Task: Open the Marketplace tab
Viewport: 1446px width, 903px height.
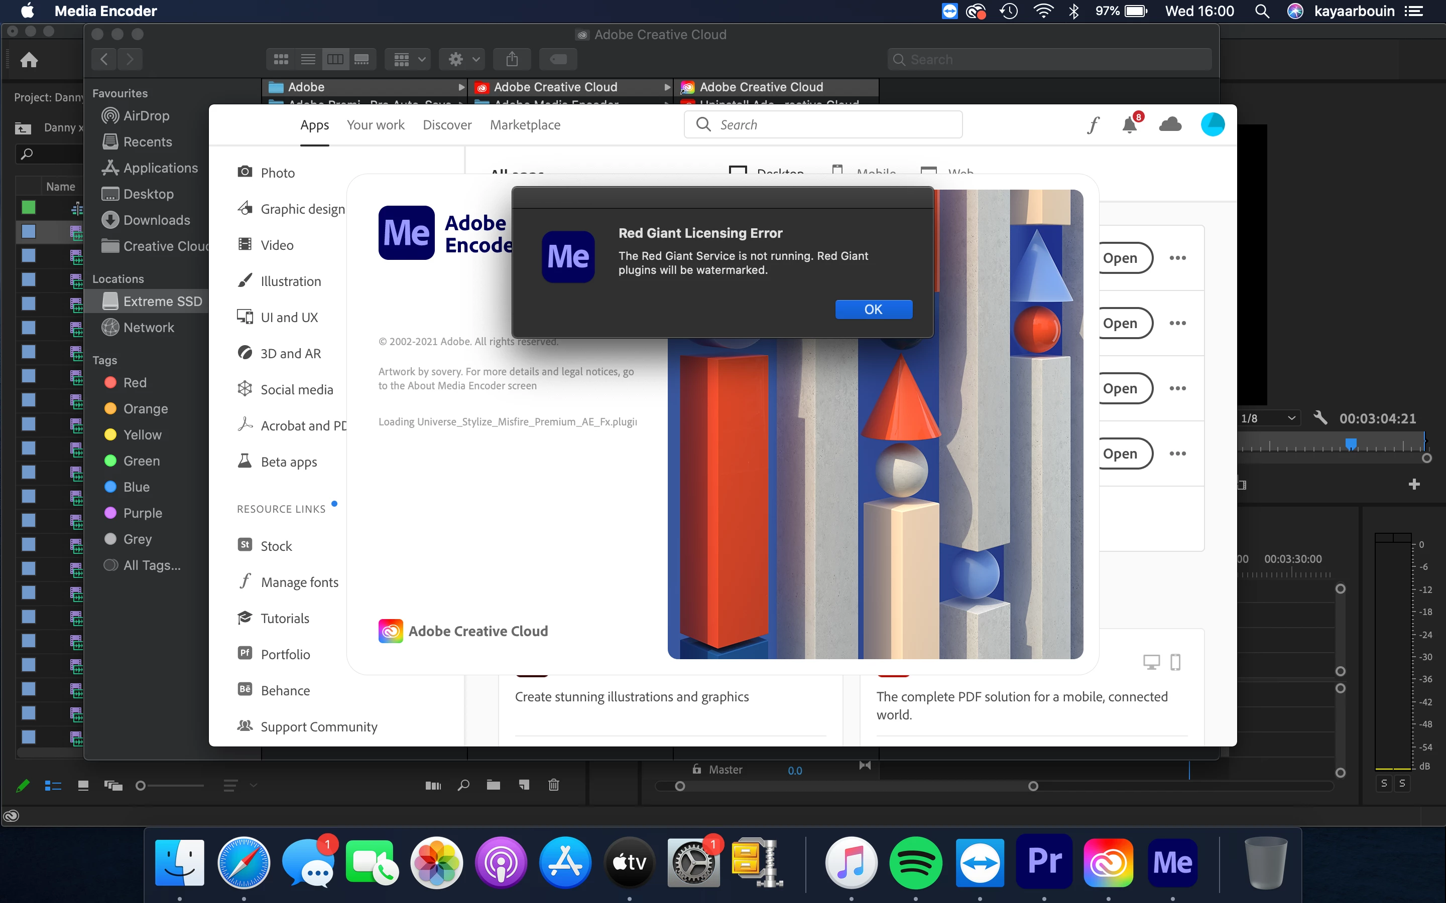Action: tap(525, 125)
